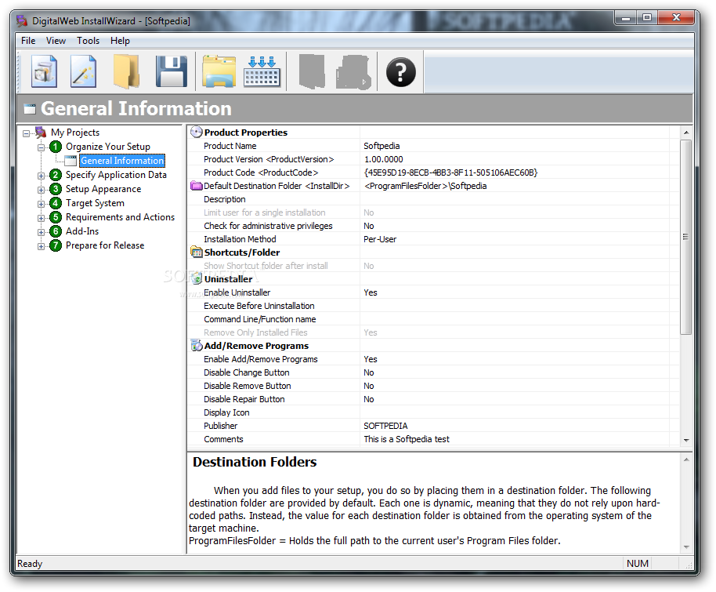Click the Disable Change Button row
Viewport: 716px width, 592px height.
click(429, 372)
